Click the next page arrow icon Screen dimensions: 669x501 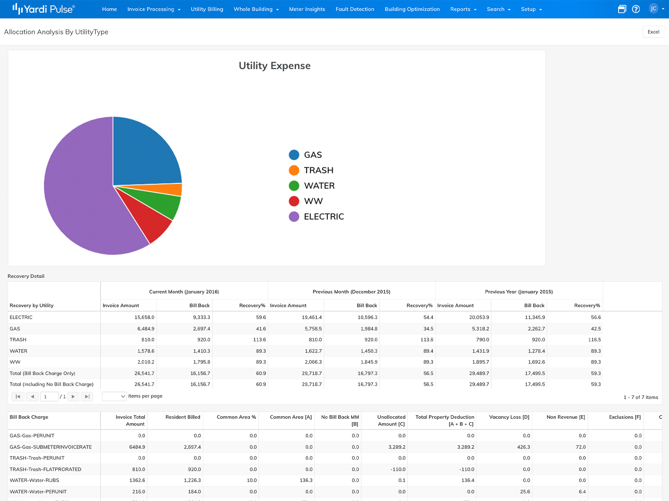pyautogui.click(x=73, y=396)
